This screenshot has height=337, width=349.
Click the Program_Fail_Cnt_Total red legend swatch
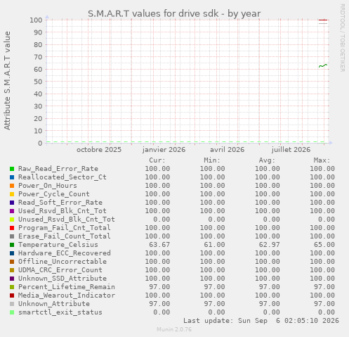(x=12, y=228)
